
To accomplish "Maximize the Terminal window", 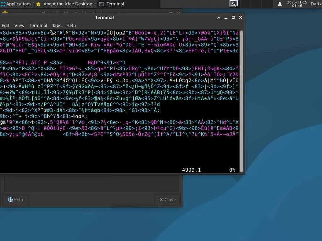I will pos(233,18).
